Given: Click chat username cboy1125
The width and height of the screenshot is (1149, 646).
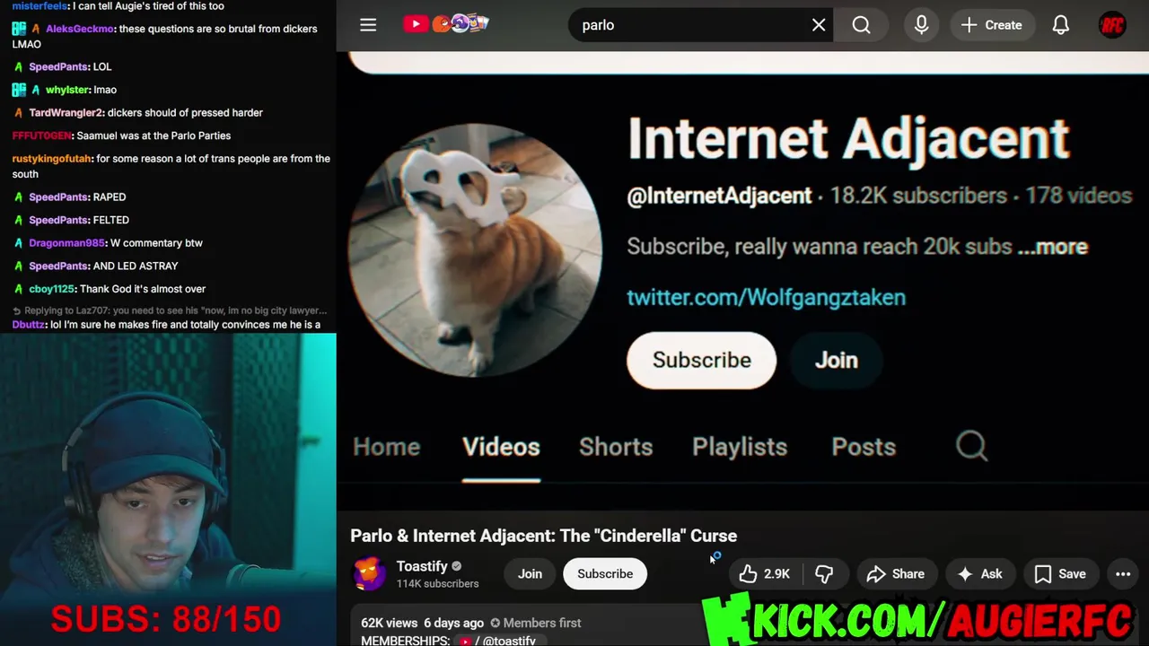Looking at the screenshot, I should click(51, 289).
